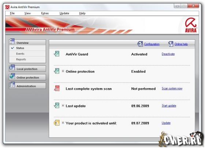Screen dimensions: 205x148
Task: Click the Avira title bar umbrella icon
Action: [7, 7]
